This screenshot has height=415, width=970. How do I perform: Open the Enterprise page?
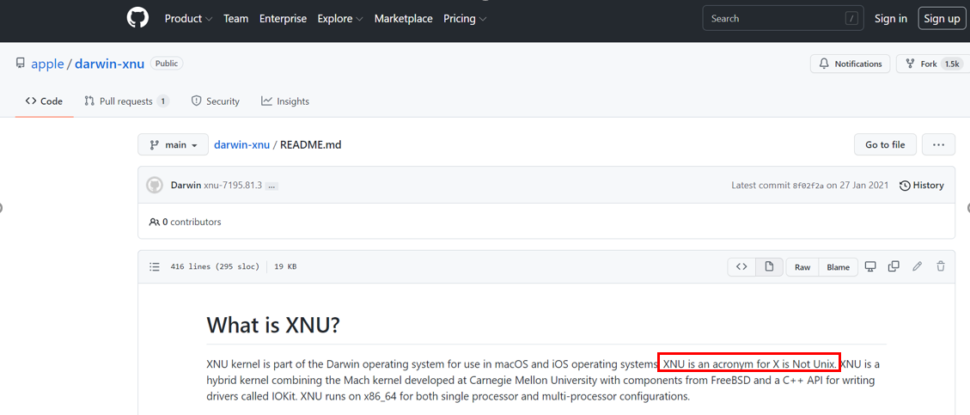click(283, 19)
